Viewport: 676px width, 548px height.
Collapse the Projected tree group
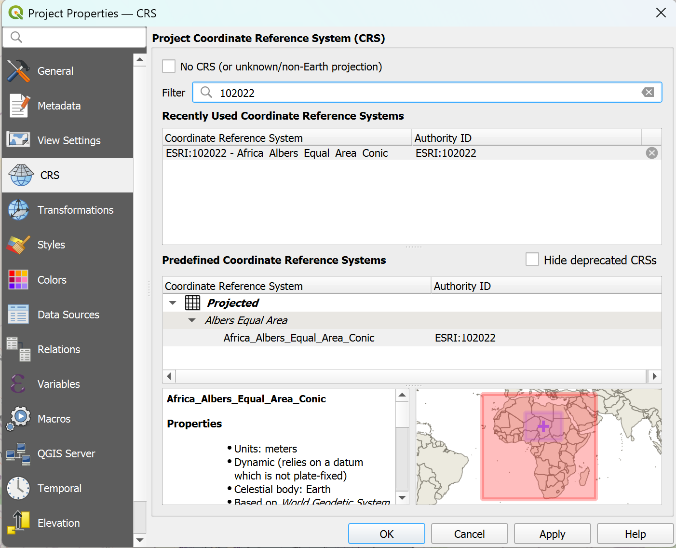pyautogui.click(x=173, y=303)
